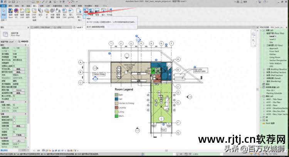The width and height of the screenshot is (289, 157).
Task: Click the Living green legend swatch
Action: click(x=116, y=112)
